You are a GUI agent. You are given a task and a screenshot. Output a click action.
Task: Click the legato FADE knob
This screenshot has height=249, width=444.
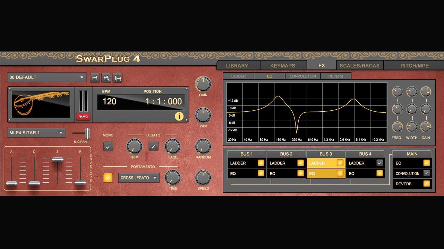(172, 146)
